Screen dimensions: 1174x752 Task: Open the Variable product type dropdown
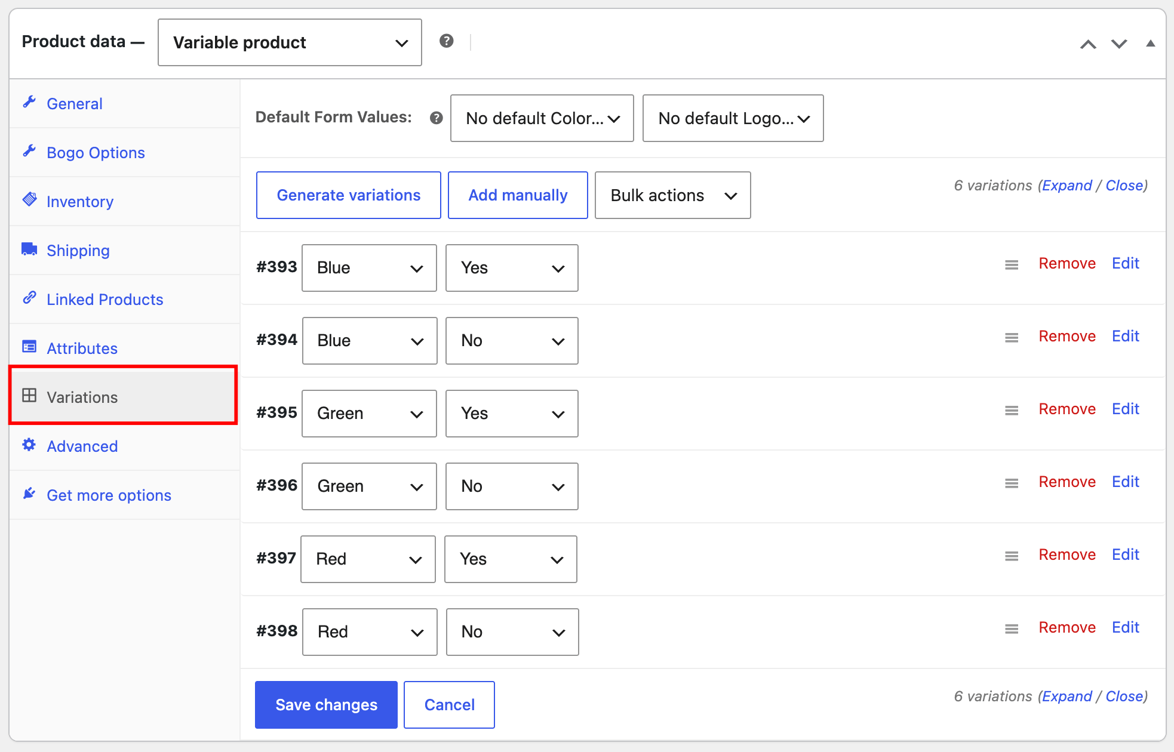pos(290,42)
